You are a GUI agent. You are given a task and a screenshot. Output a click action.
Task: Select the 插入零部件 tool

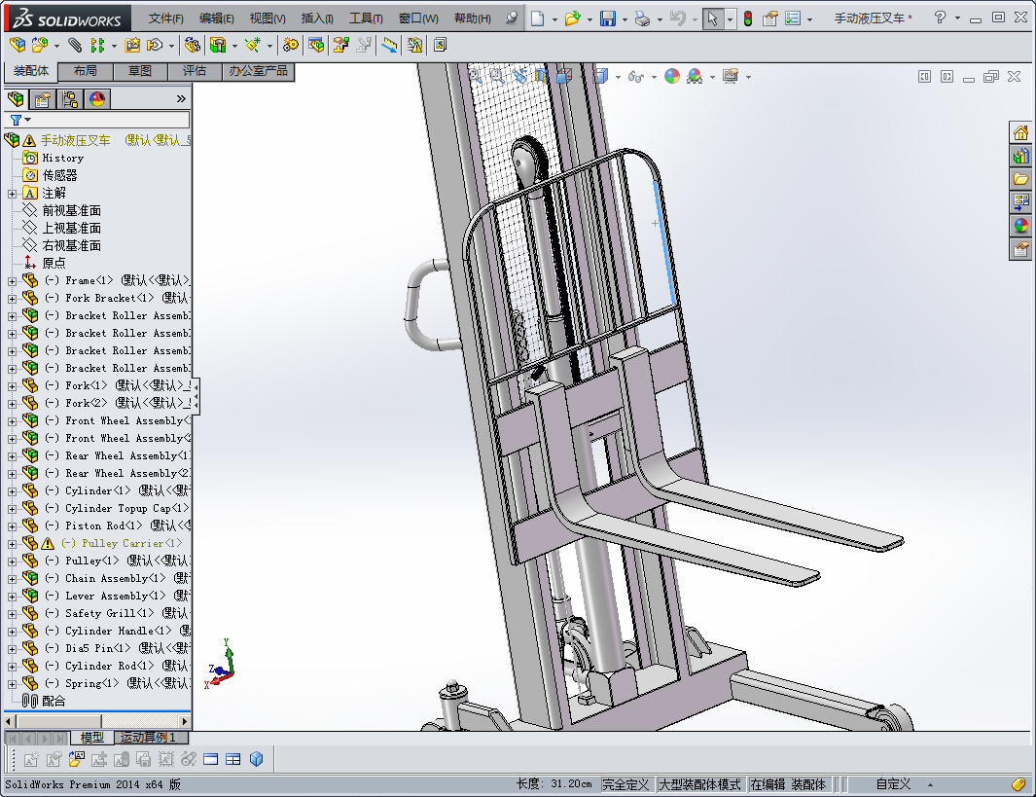pos(17,44)
